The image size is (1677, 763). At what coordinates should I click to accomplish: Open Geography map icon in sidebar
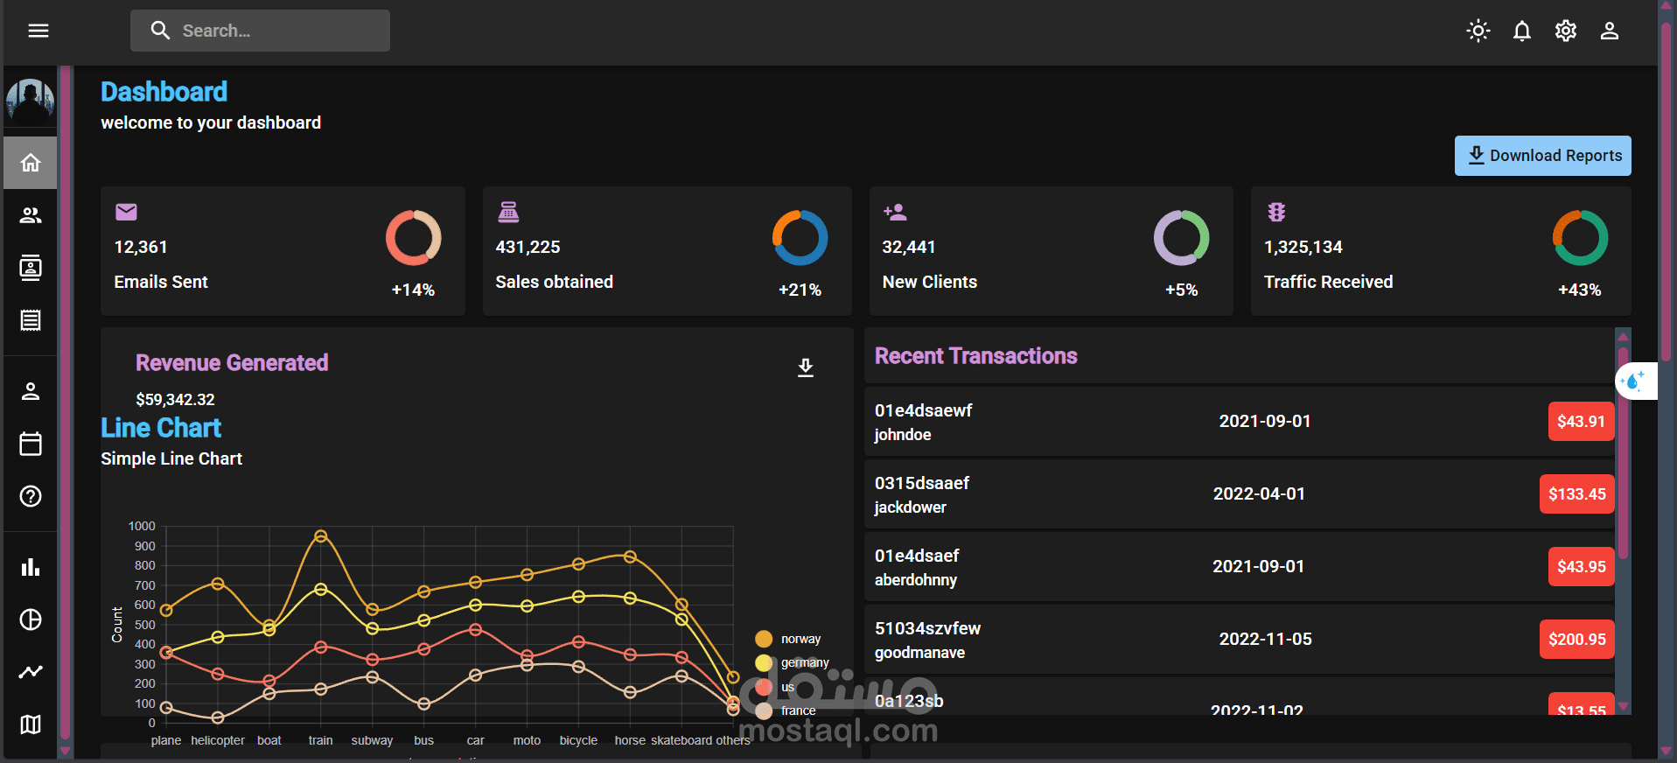tap(31, 724)
